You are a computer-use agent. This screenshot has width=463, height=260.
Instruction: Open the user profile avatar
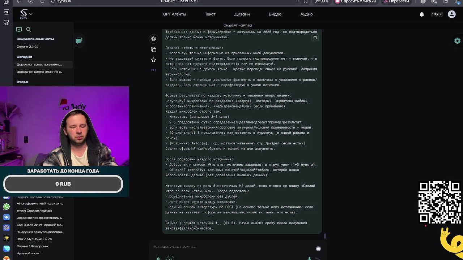[452, 14]
